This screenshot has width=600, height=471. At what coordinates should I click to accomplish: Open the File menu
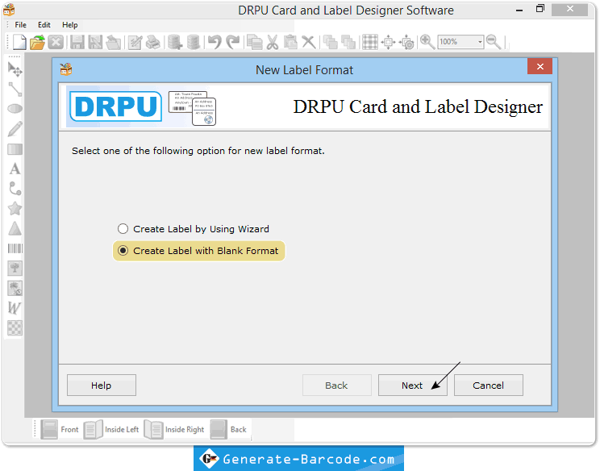click(20, 25)
